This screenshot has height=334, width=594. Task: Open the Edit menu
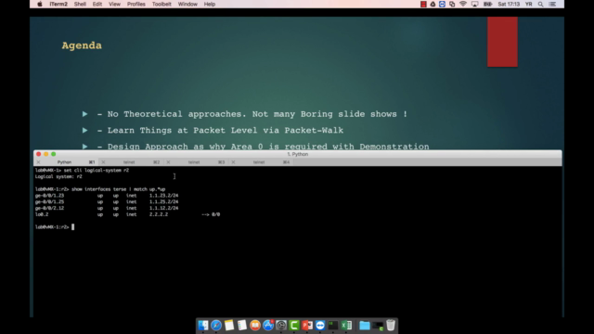97,4
